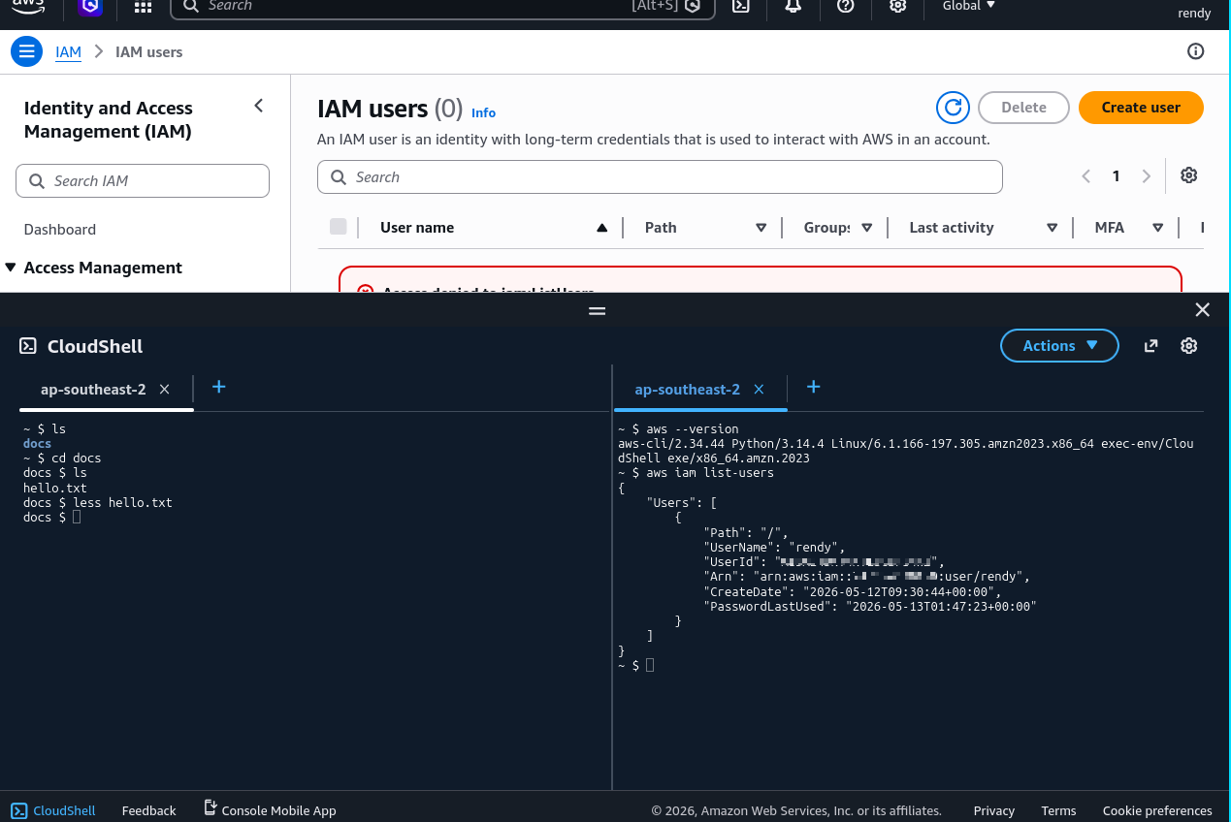The height and width of the screenshot is (822, 1231).
Task: Open Cookie preferences in footer
Action: [x=1157, y=810]
